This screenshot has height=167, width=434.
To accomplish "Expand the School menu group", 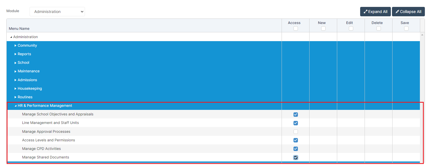I will click(15, 63).
